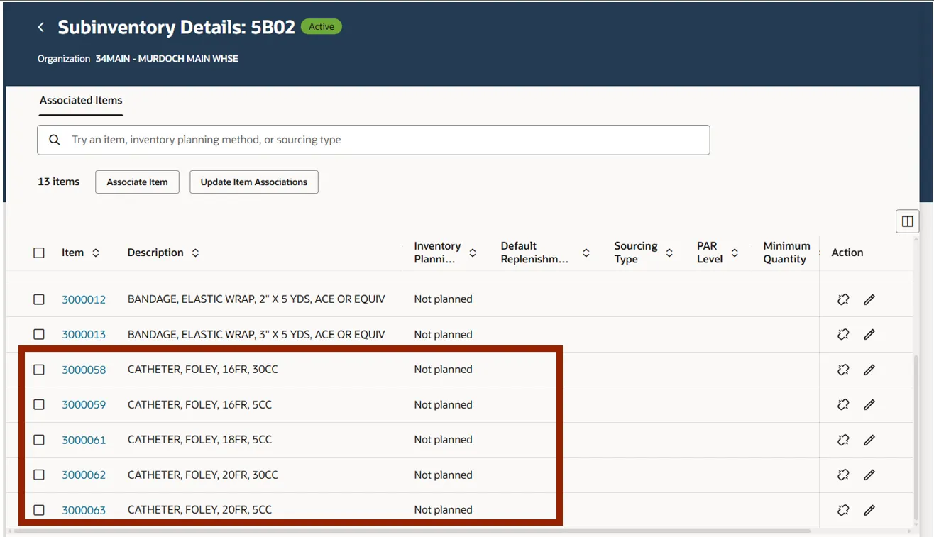This screenshot has height=537, width=934.
Task: Select the checkbox for item 3000058
Action: 39,370
